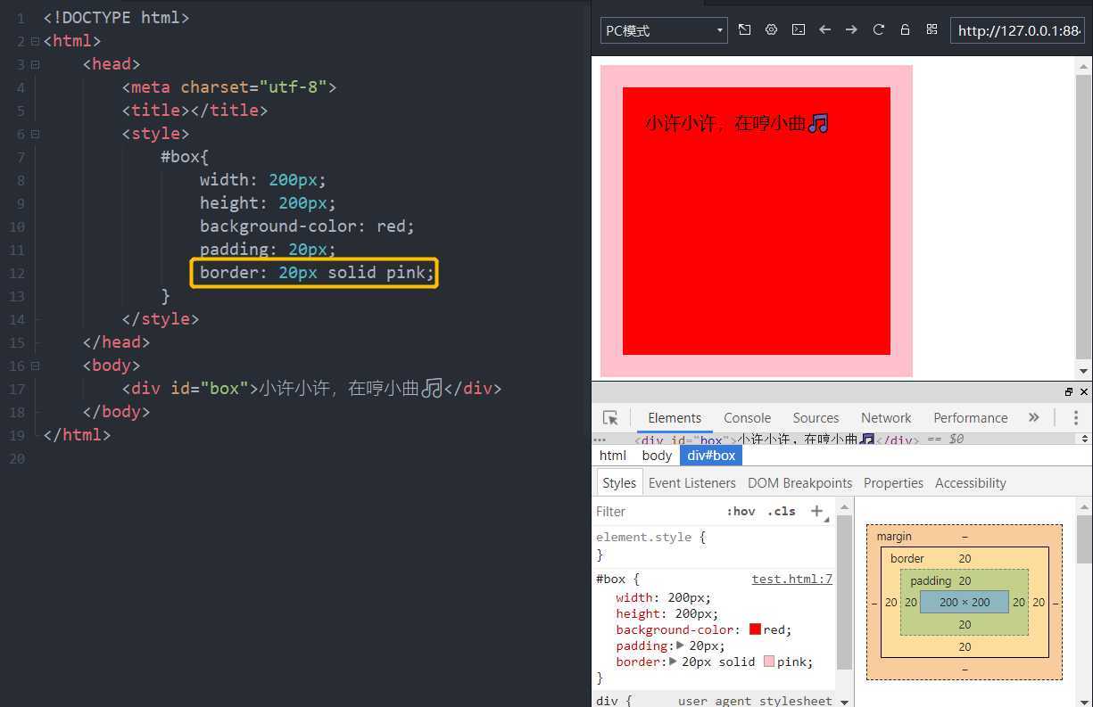This screenshot has width=1093, height=707.
Task: Click the styles Filter input
Action: (656, 511)
